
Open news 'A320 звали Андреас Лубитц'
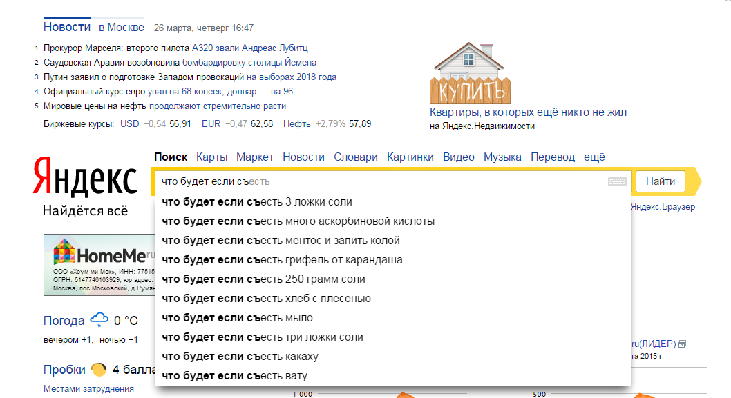pyautogui.click(x=250, y=48)
